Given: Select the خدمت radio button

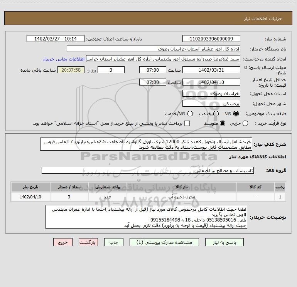Looking at the screenshot, I should 216,114.
